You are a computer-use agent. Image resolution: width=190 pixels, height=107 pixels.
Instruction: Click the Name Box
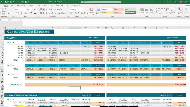4,20
